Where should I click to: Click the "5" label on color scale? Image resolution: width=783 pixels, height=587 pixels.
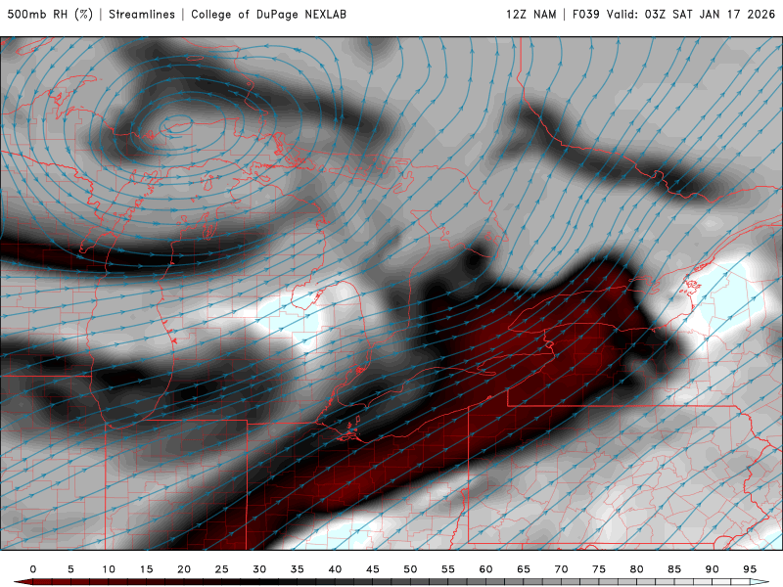click(x=70, y=569)
